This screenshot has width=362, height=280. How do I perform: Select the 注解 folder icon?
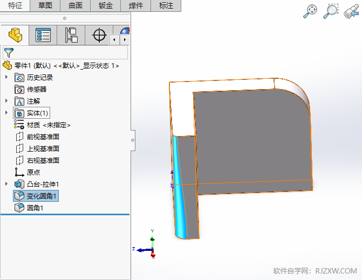point(19,101)
